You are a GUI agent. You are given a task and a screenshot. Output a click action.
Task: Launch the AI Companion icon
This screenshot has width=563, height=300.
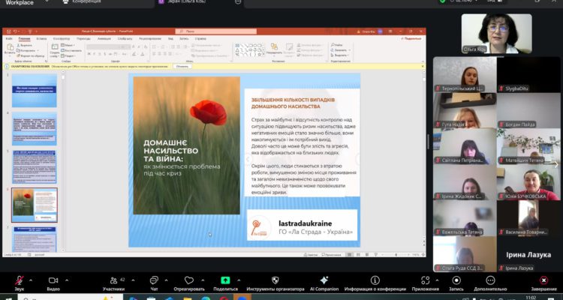click(x=324, y=280)
